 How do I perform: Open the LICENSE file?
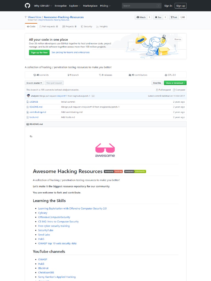point(34,102)
